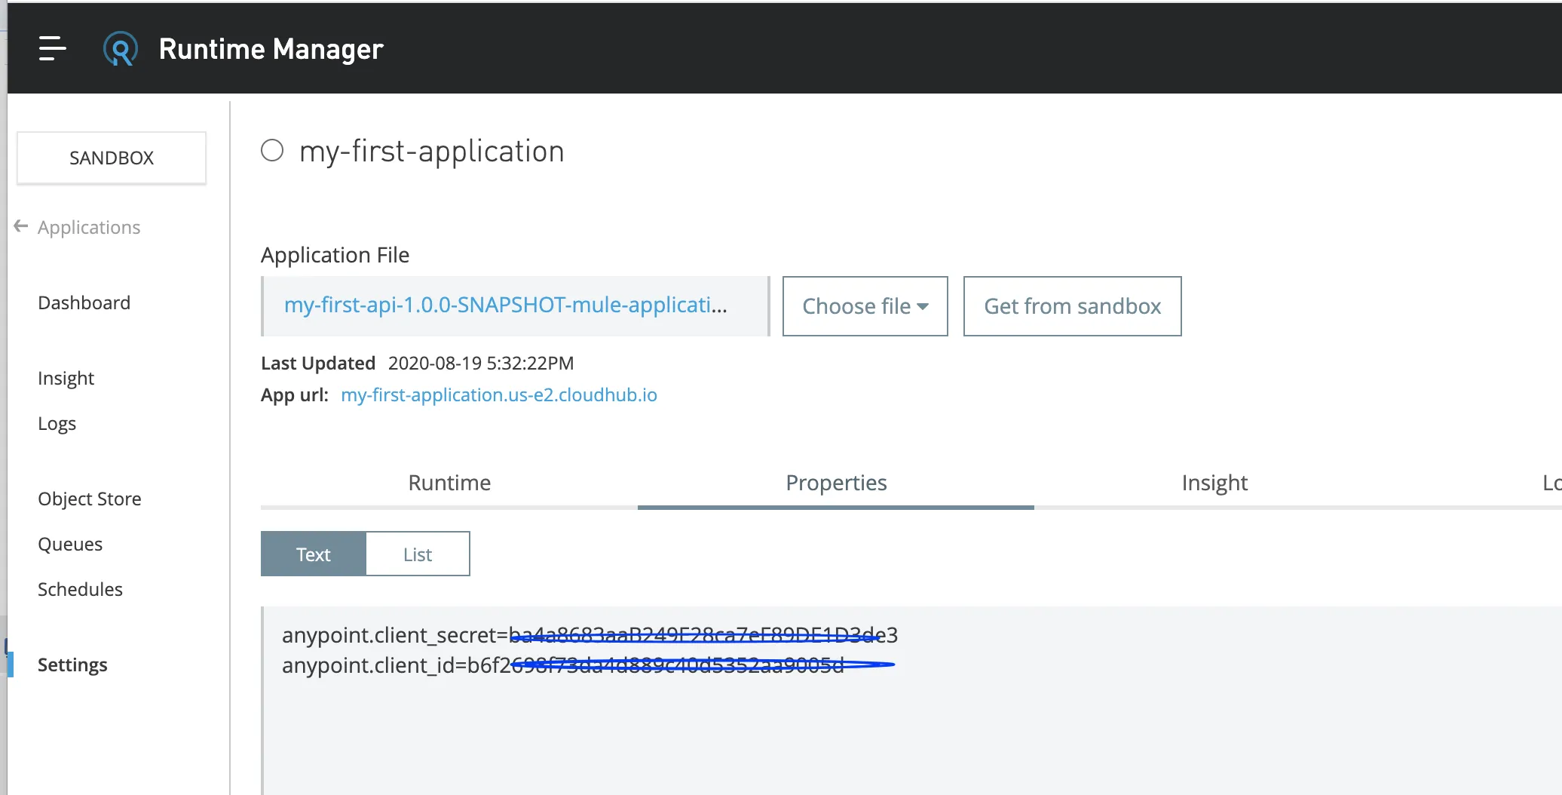
Task: Select the List view toggle
Action: tap(418, 554)
